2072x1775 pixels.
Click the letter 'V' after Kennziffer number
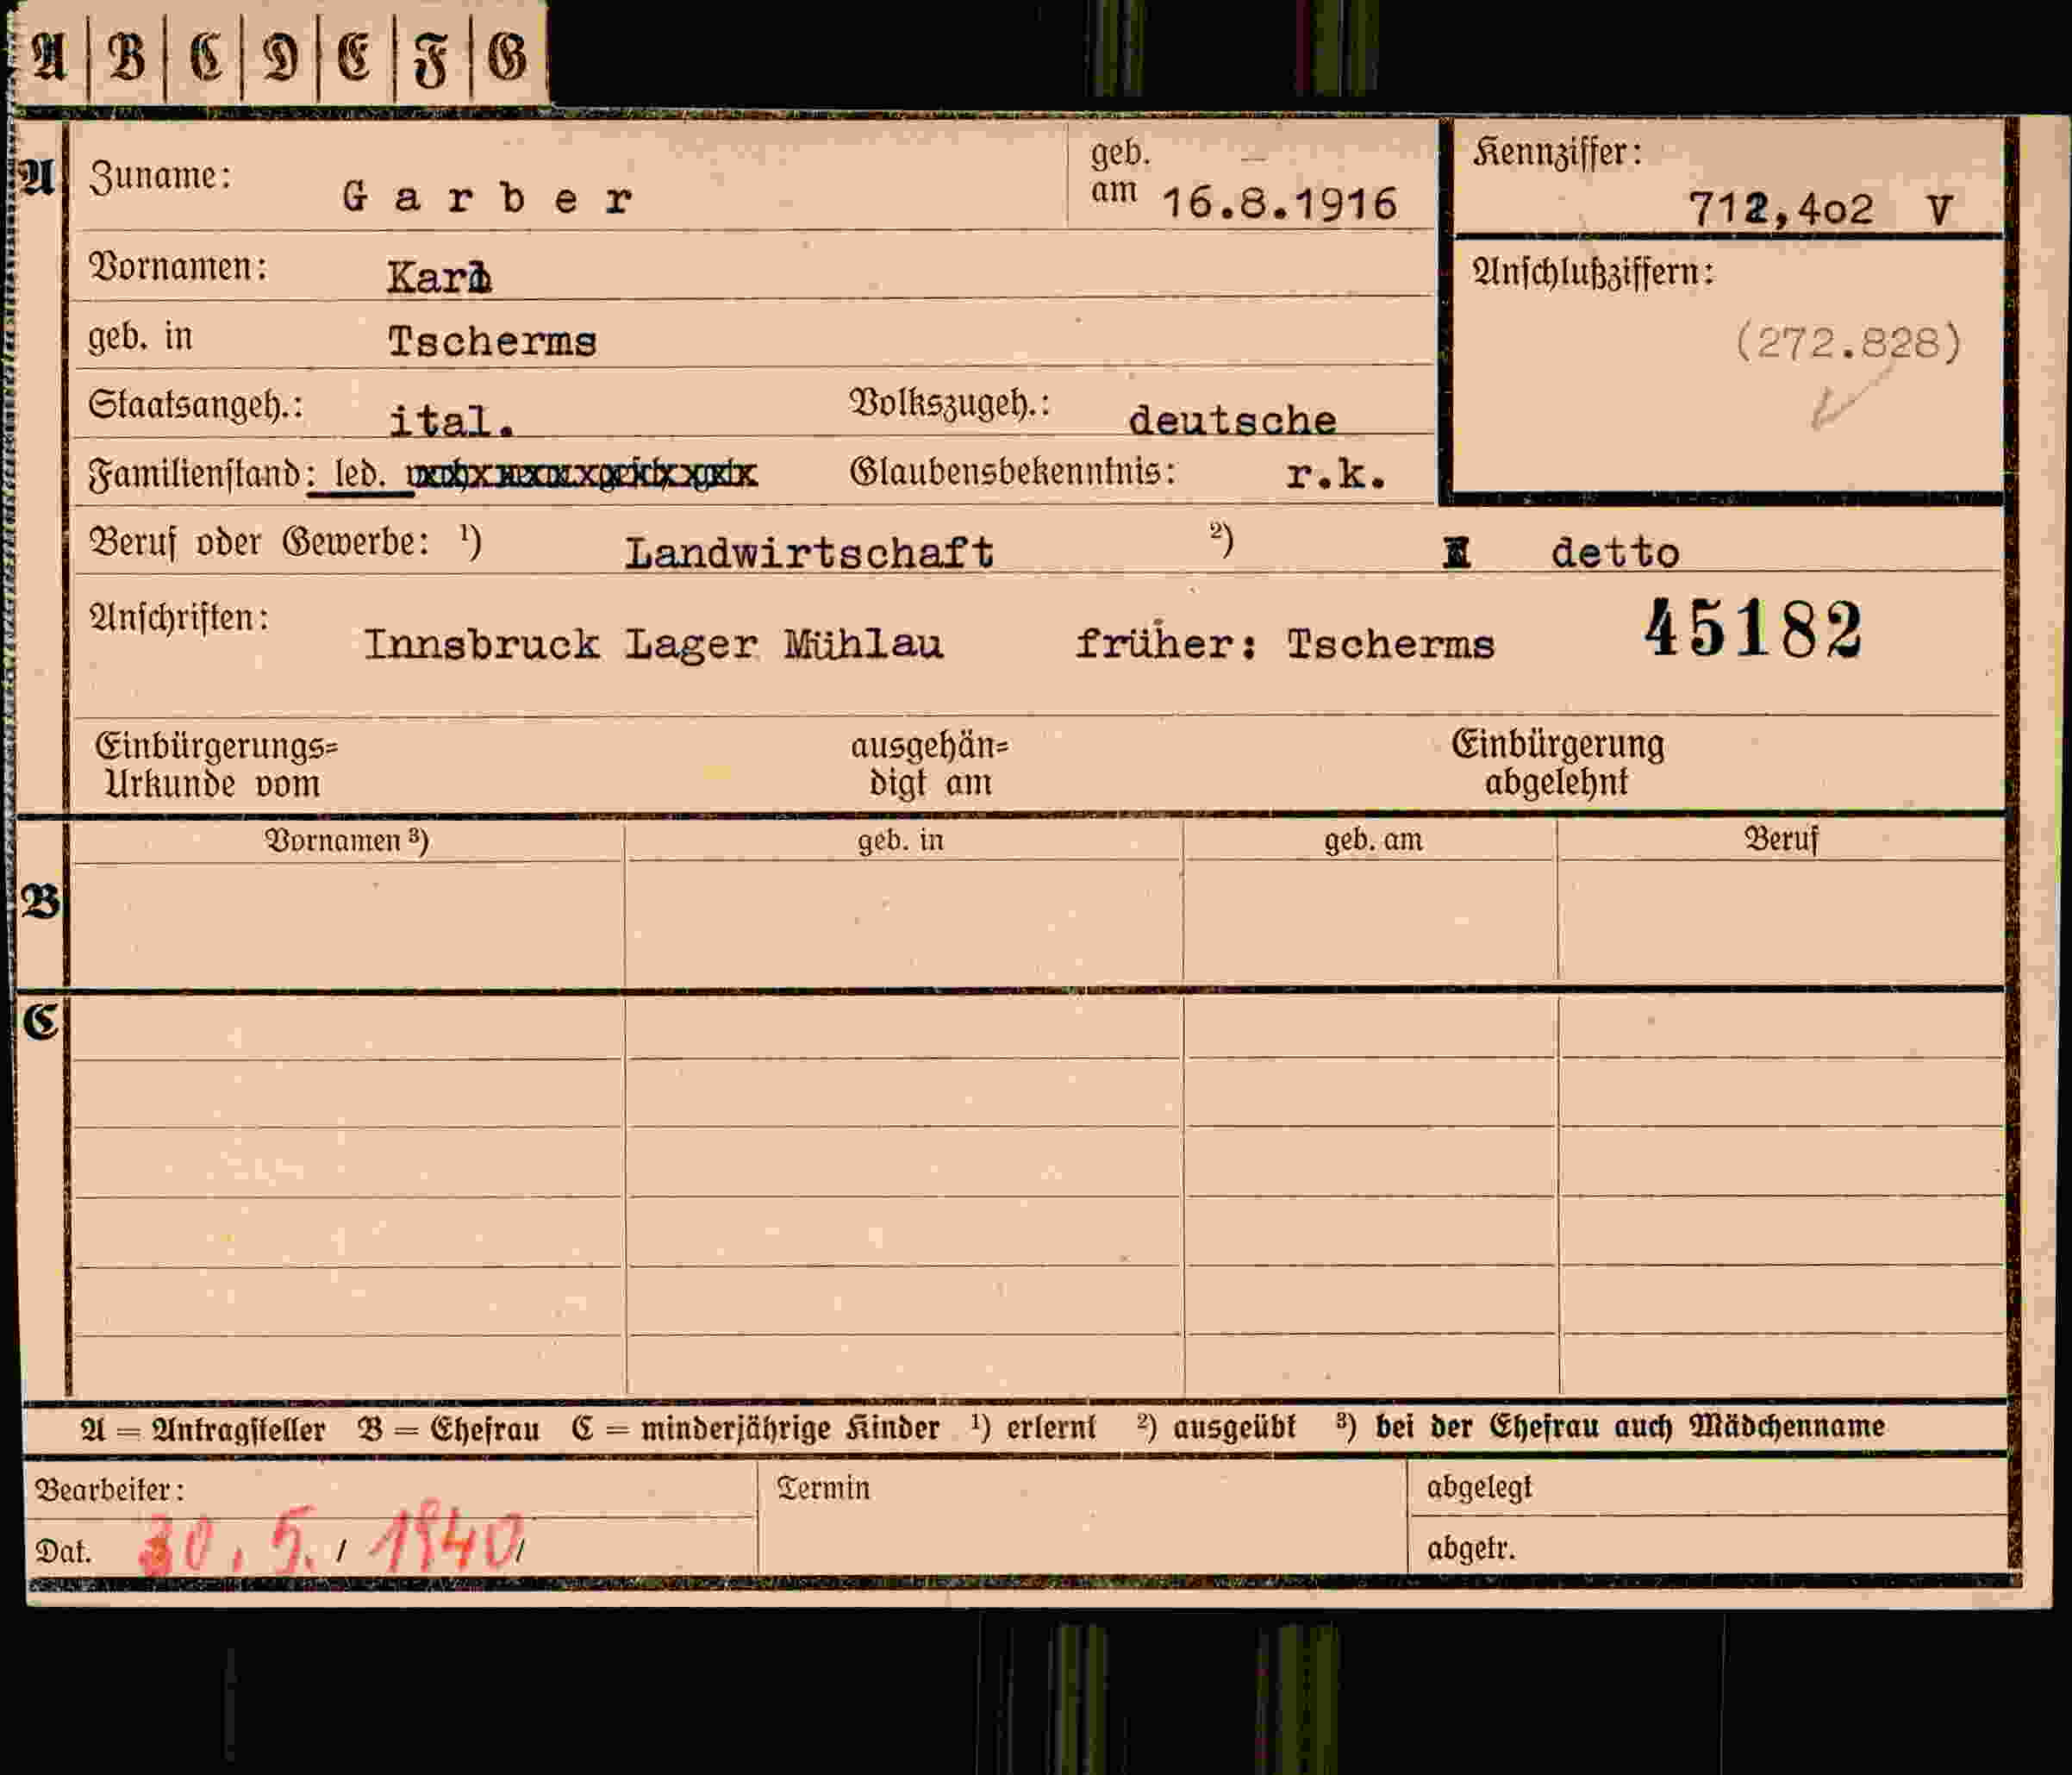coord(1940,210)
